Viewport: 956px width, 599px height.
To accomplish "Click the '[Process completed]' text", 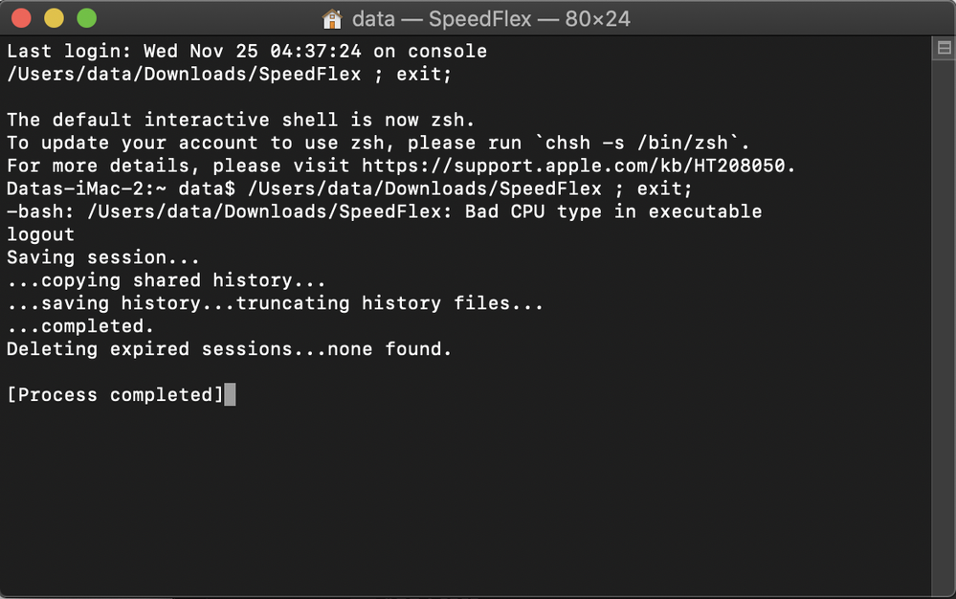I will click(x=115, y=395).
